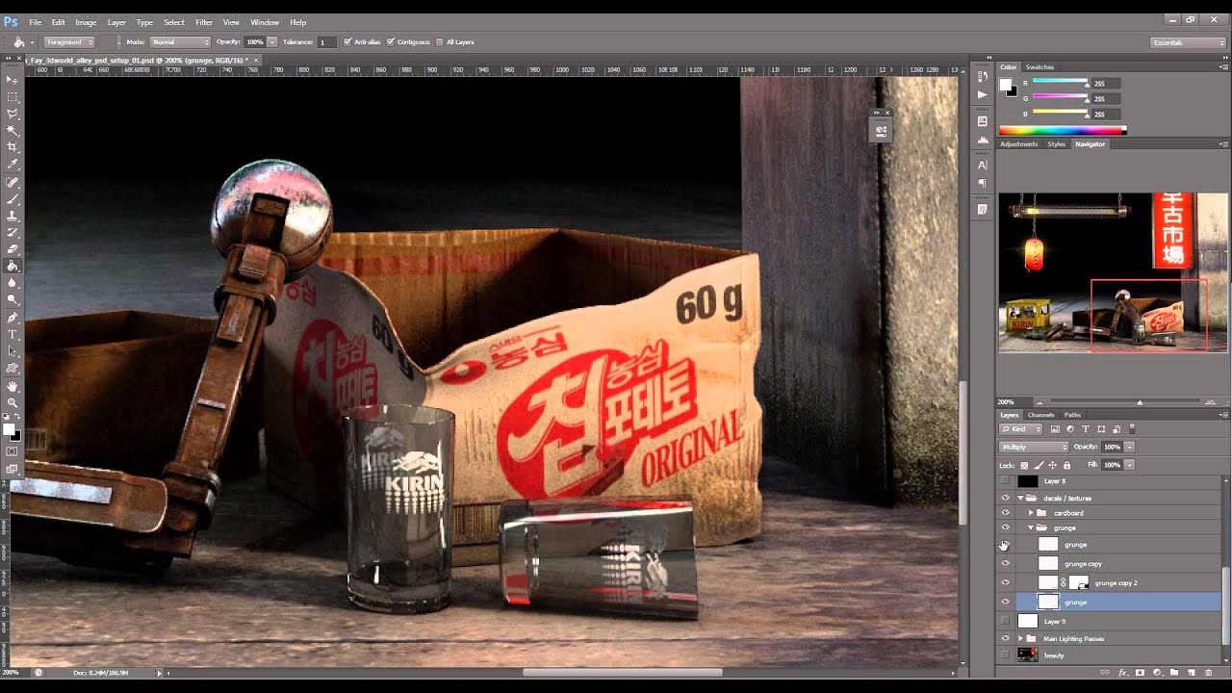This screenshot has width=1232, height=693.
Task: Collapse the decals / textures group
Action: click(x=1020, y=498)
